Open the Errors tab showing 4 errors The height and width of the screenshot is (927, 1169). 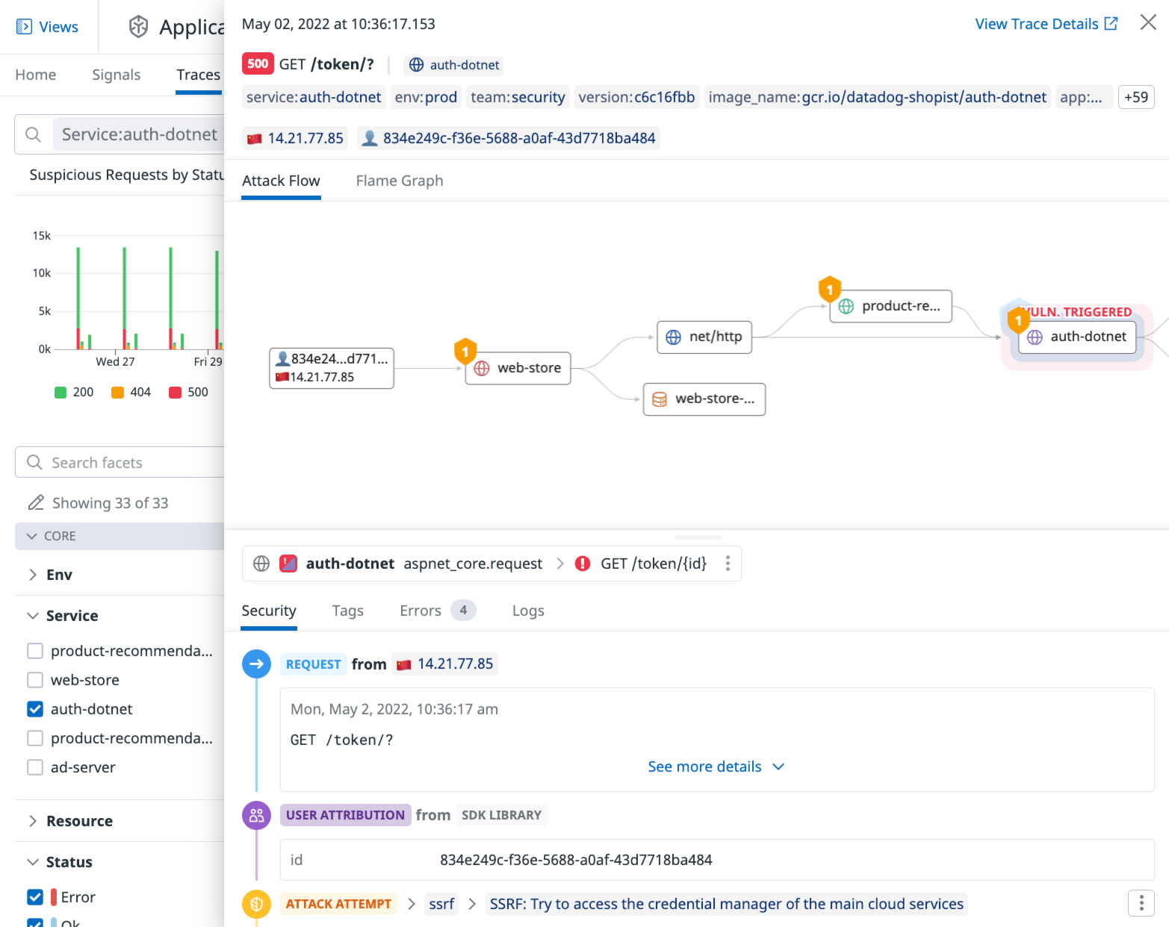coord(420,610)
